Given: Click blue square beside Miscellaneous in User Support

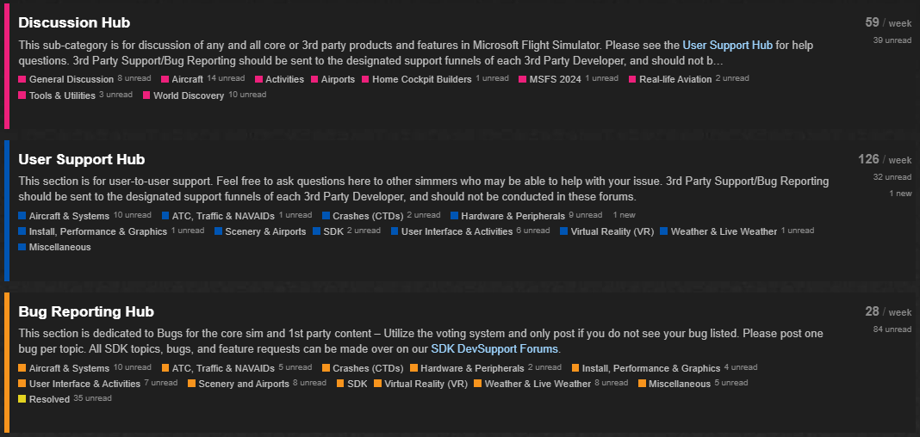Looking at the screenshot, I should tap(22, 247).
